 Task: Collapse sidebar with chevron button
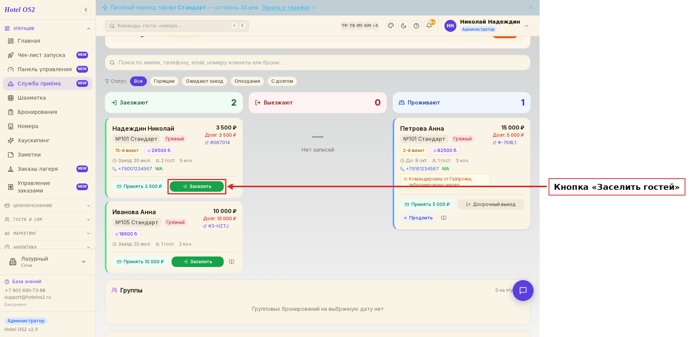(x=86, y=10)
